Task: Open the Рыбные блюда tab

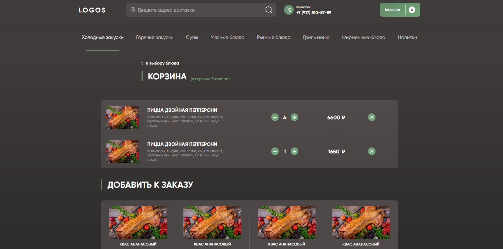Action: pos(274,37)
